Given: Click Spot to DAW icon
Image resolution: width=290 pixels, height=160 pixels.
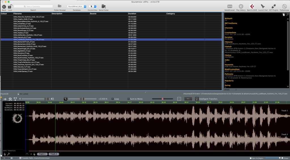Looking at the screenshot, I should coord(252,7).
